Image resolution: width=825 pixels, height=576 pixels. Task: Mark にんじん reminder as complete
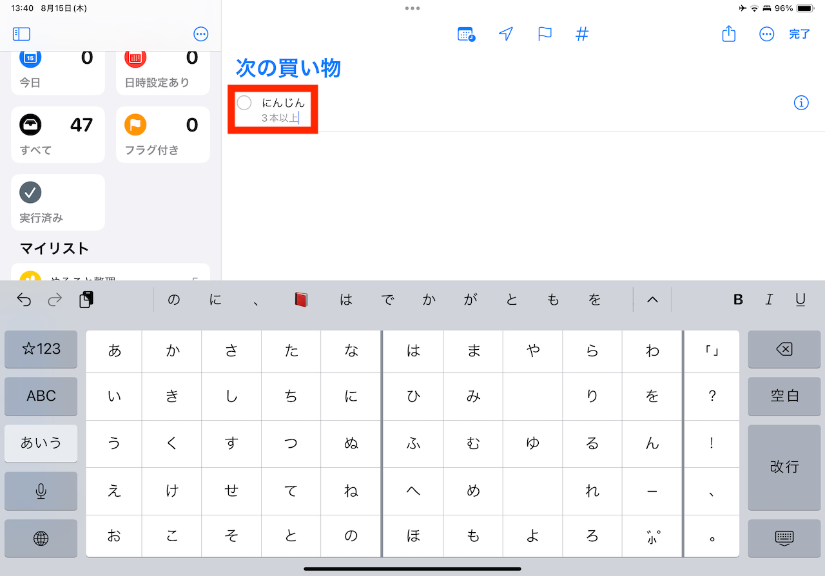point(244,102)
